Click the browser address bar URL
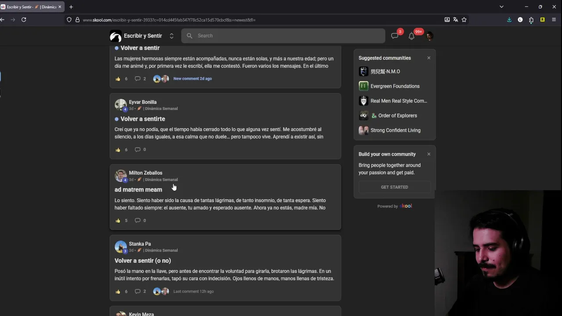This screenshot has width=562, height=316. (169, 20)
